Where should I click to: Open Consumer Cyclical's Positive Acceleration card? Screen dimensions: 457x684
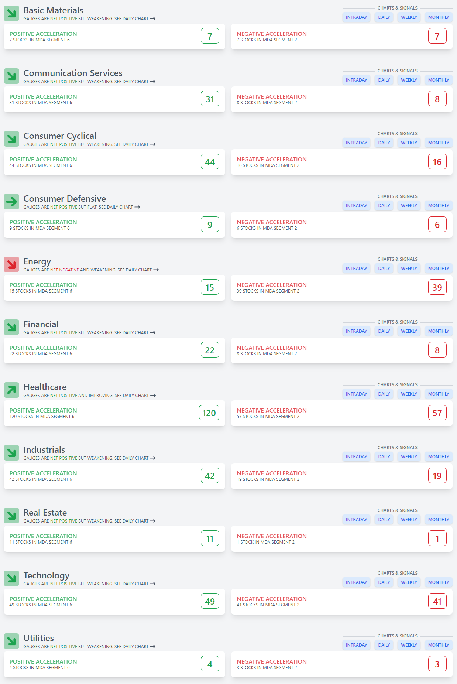[x=114, y=162]
